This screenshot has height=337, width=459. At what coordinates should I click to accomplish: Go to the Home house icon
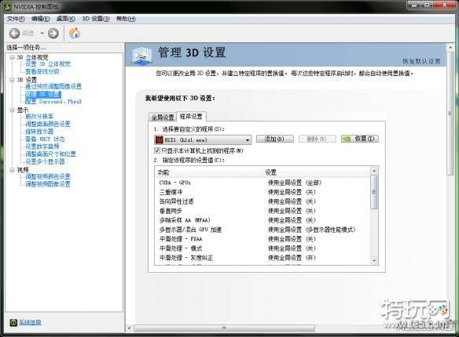click(75, 33)
